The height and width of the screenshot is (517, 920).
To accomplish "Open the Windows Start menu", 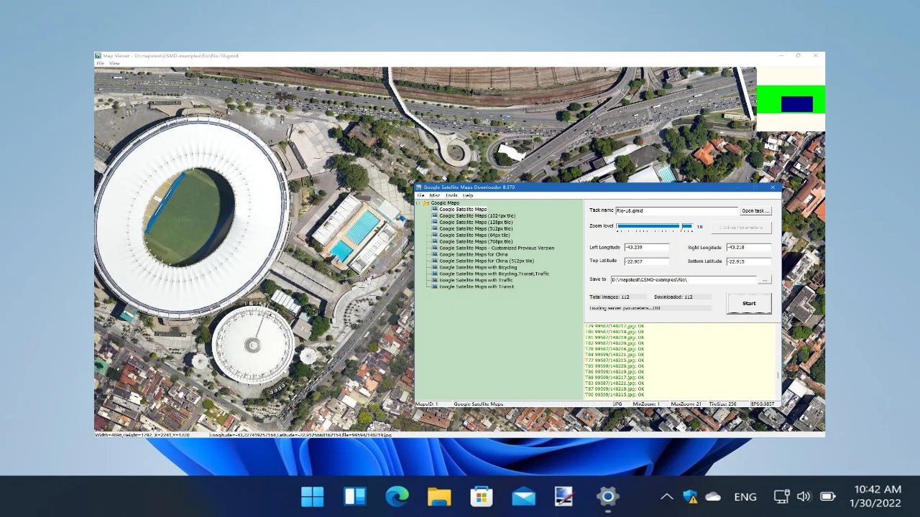I will [313, 496].
